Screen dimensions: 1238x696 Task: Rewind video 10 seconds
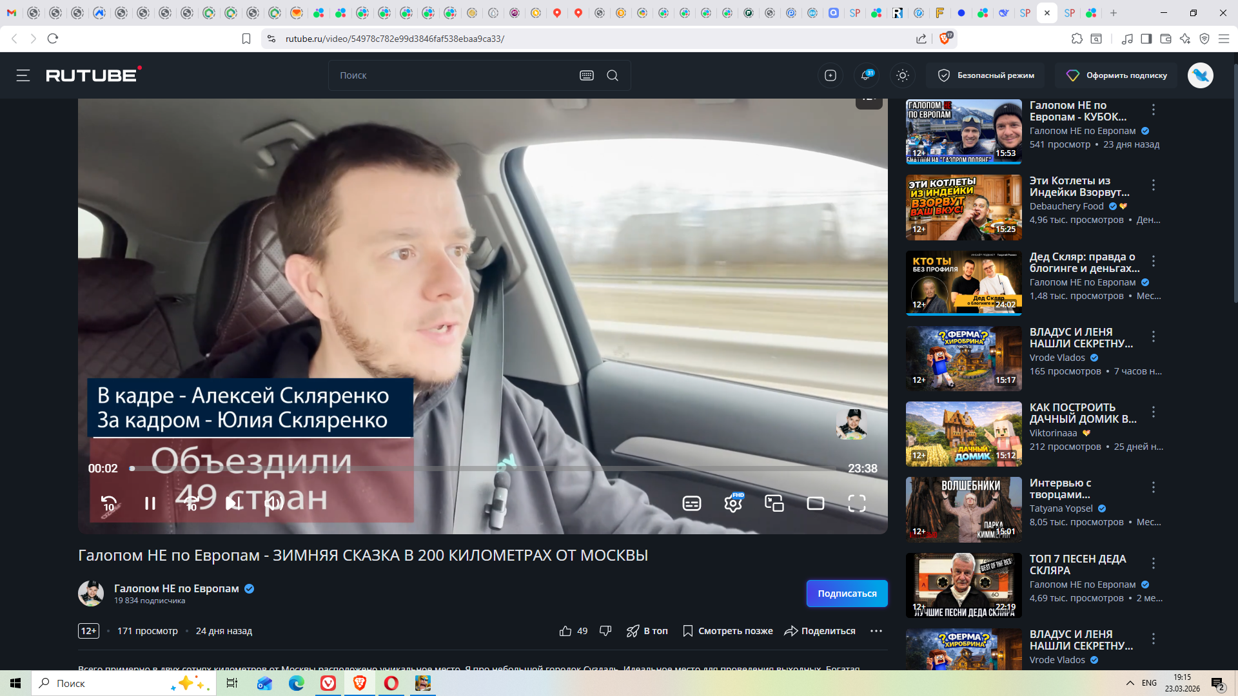pos(109,503)
